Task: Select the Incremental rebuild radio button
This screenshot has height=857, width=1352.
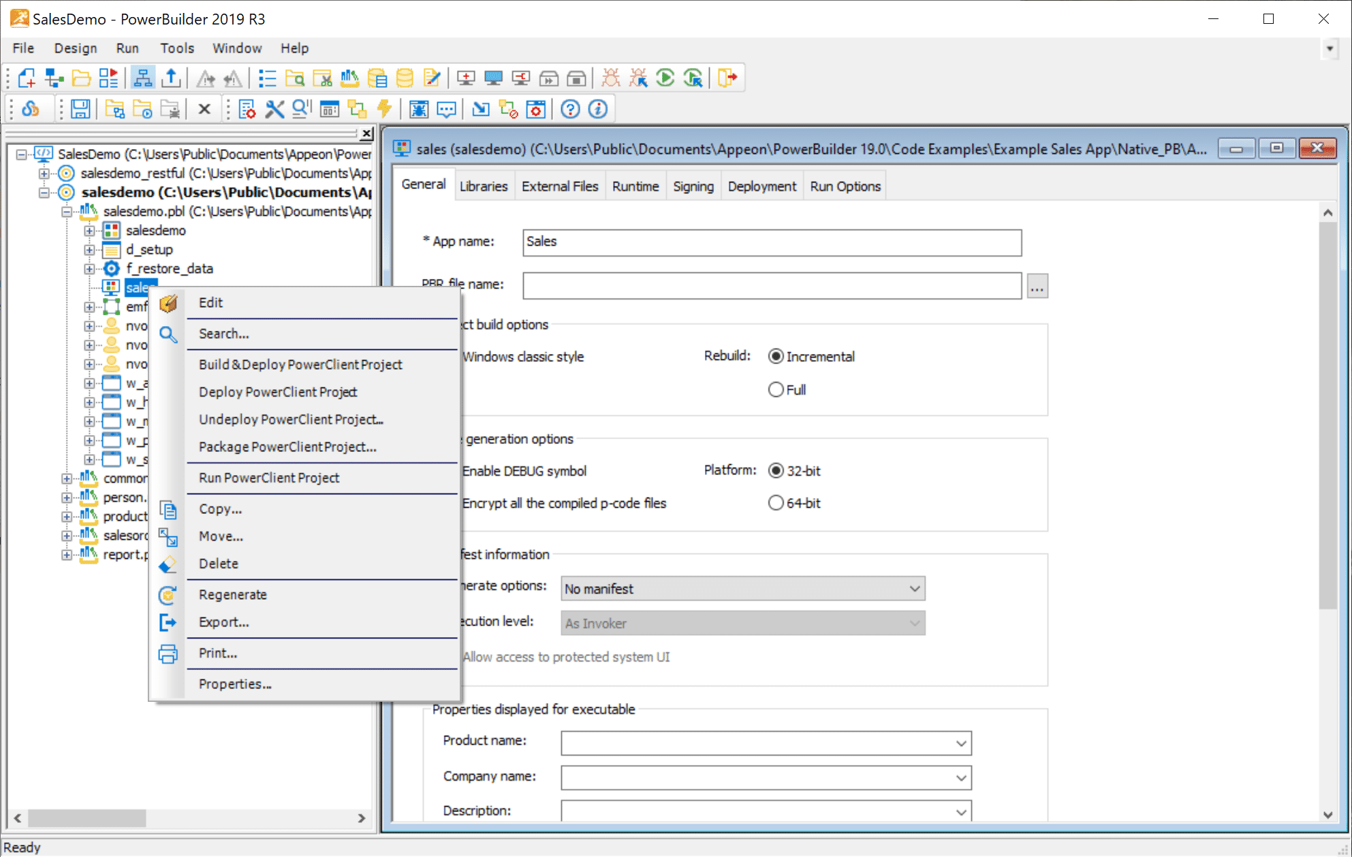Action: 775,356
